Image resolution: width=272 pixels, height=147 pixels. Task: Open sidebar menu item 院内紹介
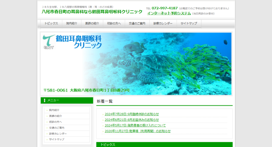click(x=67, y=110)
